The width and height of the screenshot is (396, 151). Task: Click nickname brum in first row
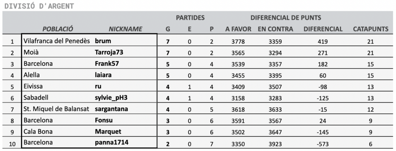point(103,41)
